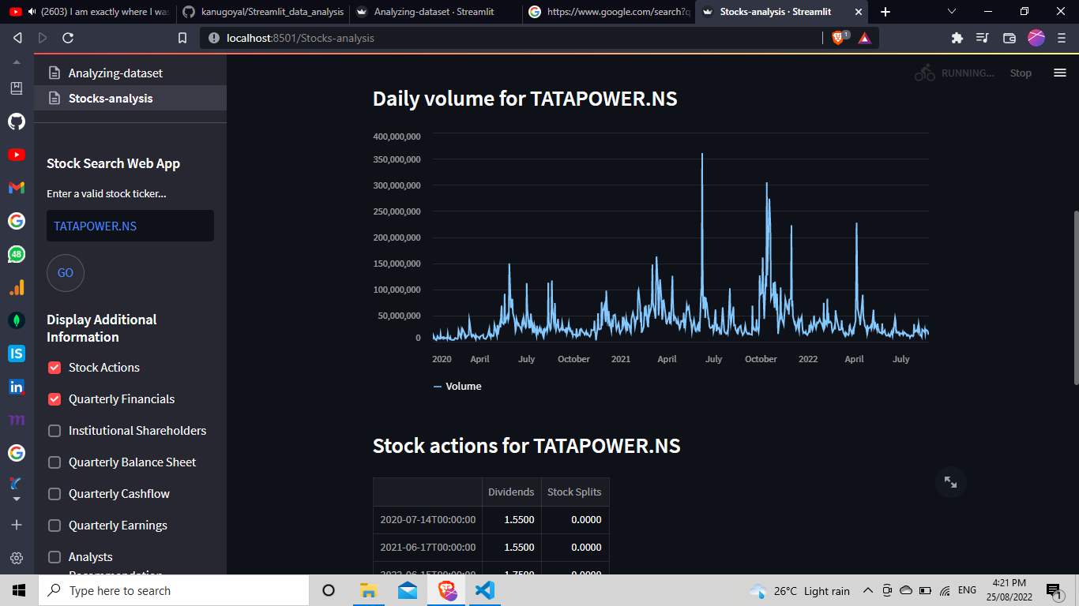Open a new browser tab

pos(885,12)
